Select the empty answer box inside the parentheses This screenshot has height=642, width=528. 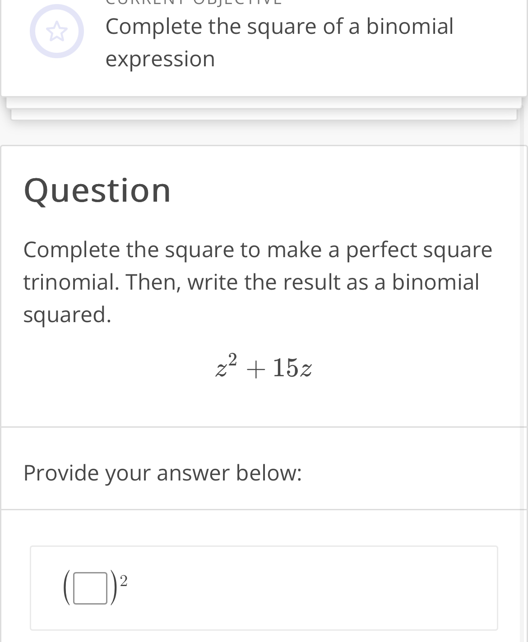(89, 588)
